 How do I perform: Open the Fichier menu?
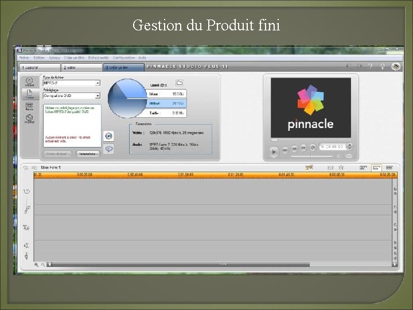pyautogui.click(x=24, y=58)
